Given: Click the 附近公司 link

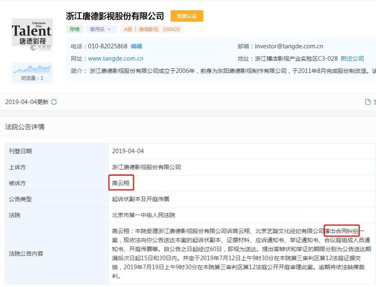Looking at the screenshot, I should pos(352,59).
